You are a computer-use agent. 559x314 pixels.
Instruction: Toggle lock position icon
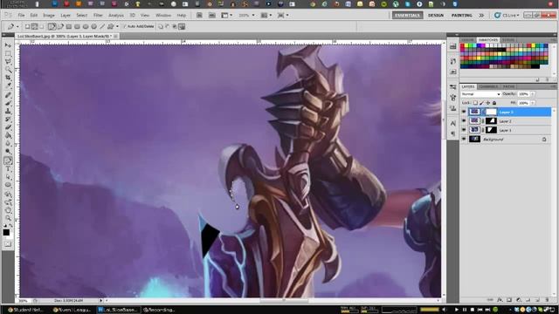(x=487, y=103)
